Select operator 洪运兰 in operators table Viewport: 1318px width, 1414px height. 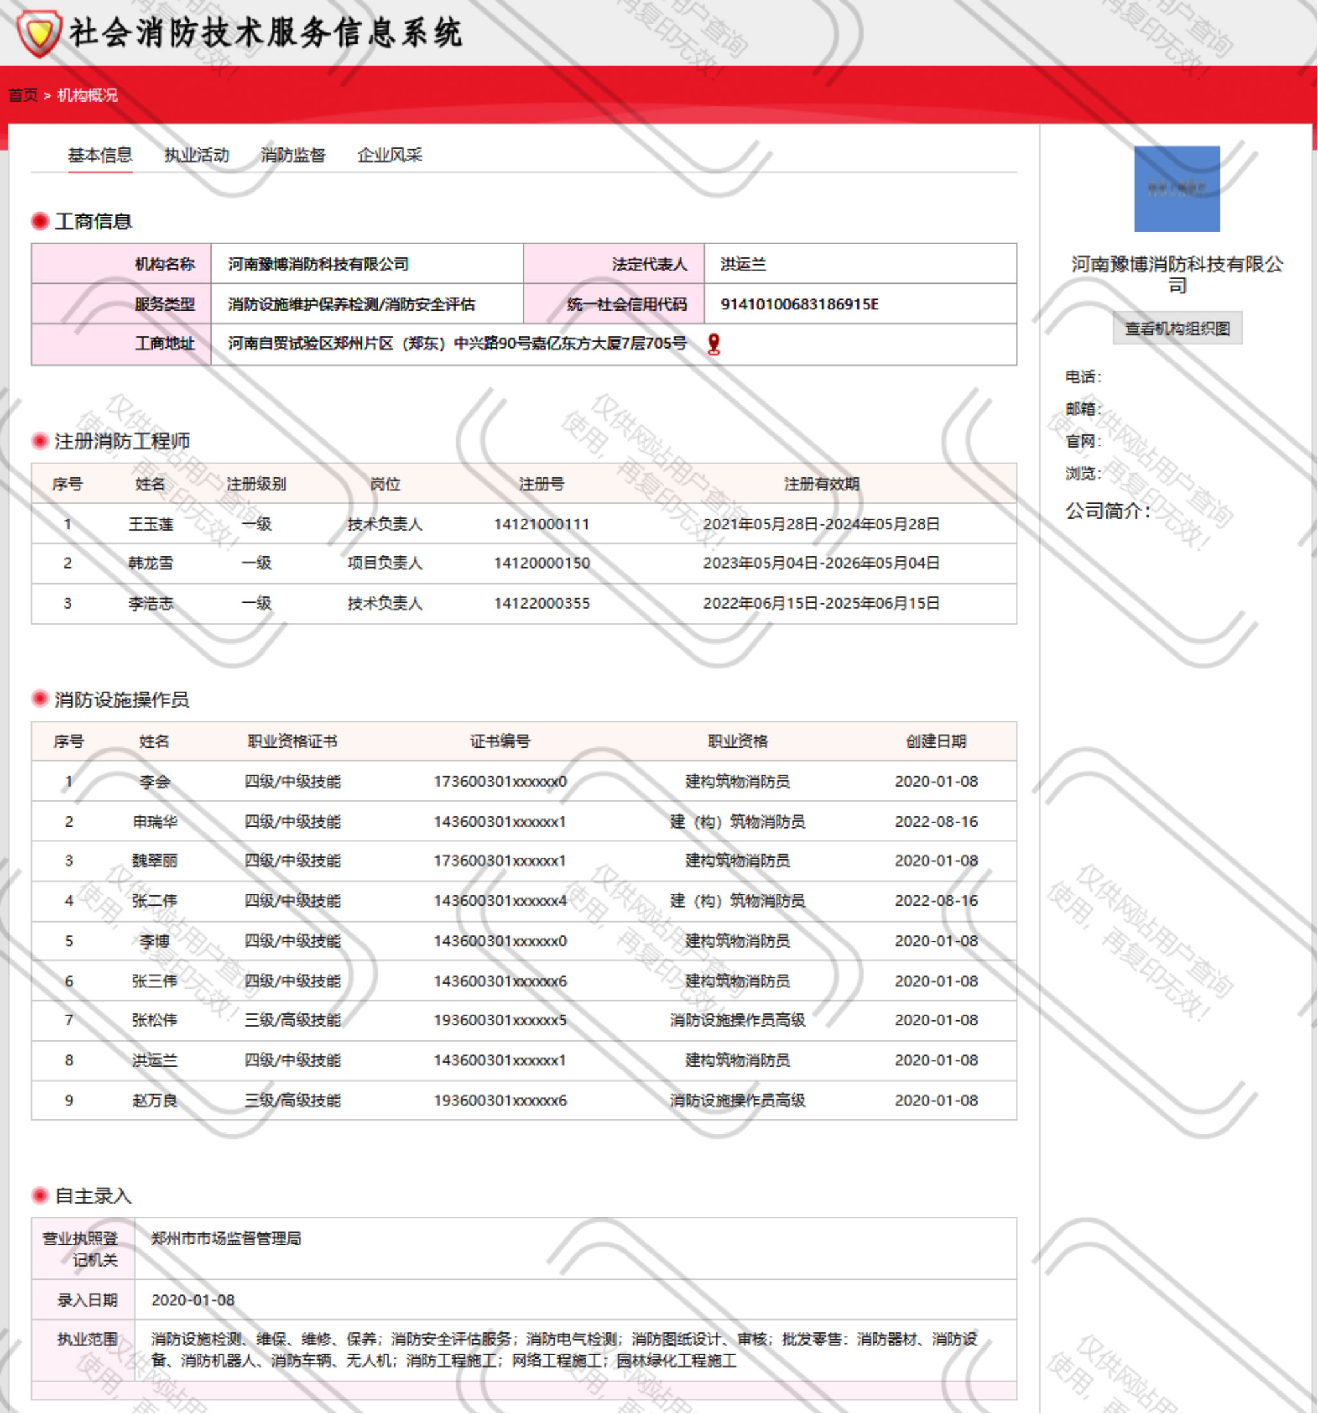[x=524, y=1060]
